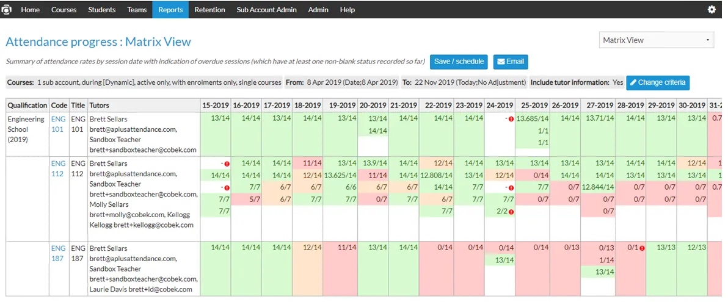Click red alert icon beside 0/1 in 28-2019
728x302 pixels.
point(642,248)
